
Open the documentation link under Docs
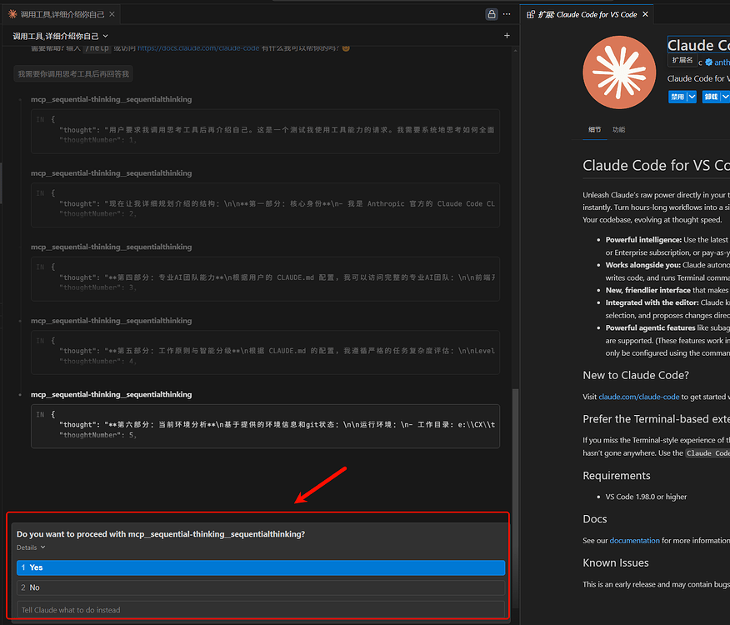click(634, 541)
